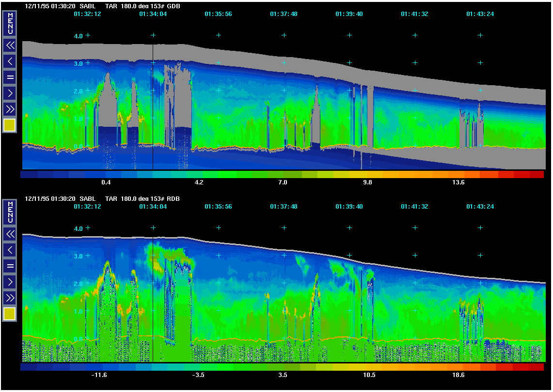Toggle the yellow square in upper panel
The height and width of the screenshot is (392, 553).
coord(10,125)
